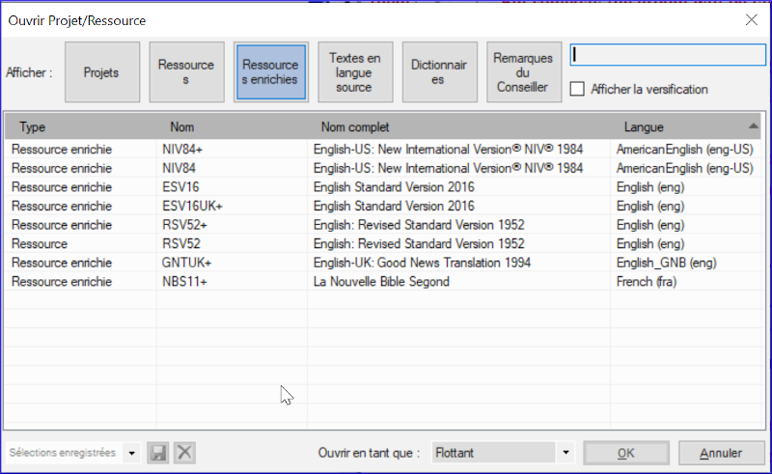772x474 pixels.
Task: Select the NBS11+ French resource row
Action: click(382, 281)
